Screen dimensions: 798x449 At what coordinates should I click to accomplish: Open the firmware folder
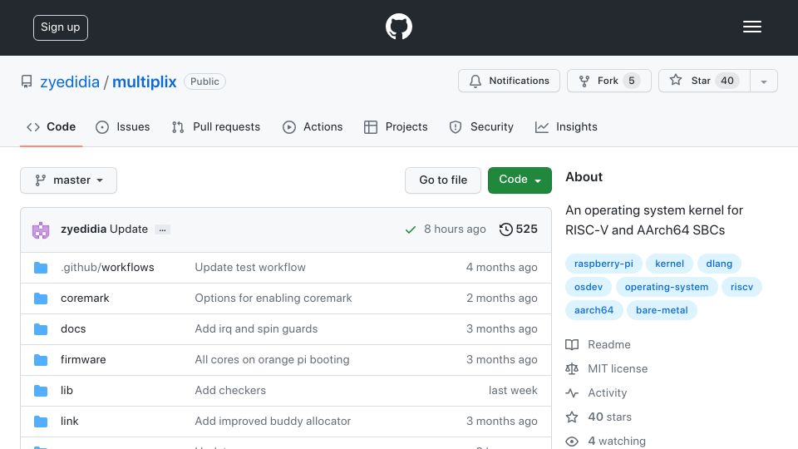83,359
